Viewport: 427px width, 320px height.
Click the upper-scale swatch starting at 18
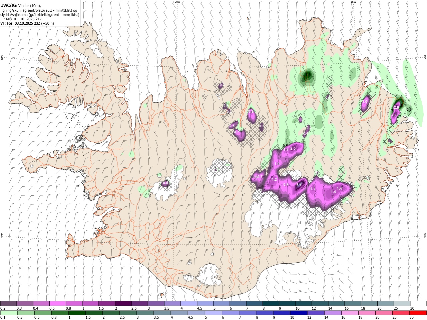click(369, 304)
